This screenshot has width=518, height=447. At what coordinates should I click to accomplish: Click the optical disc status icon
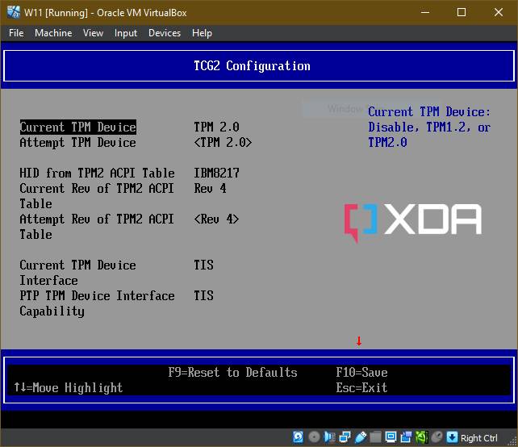coord(314,437)
